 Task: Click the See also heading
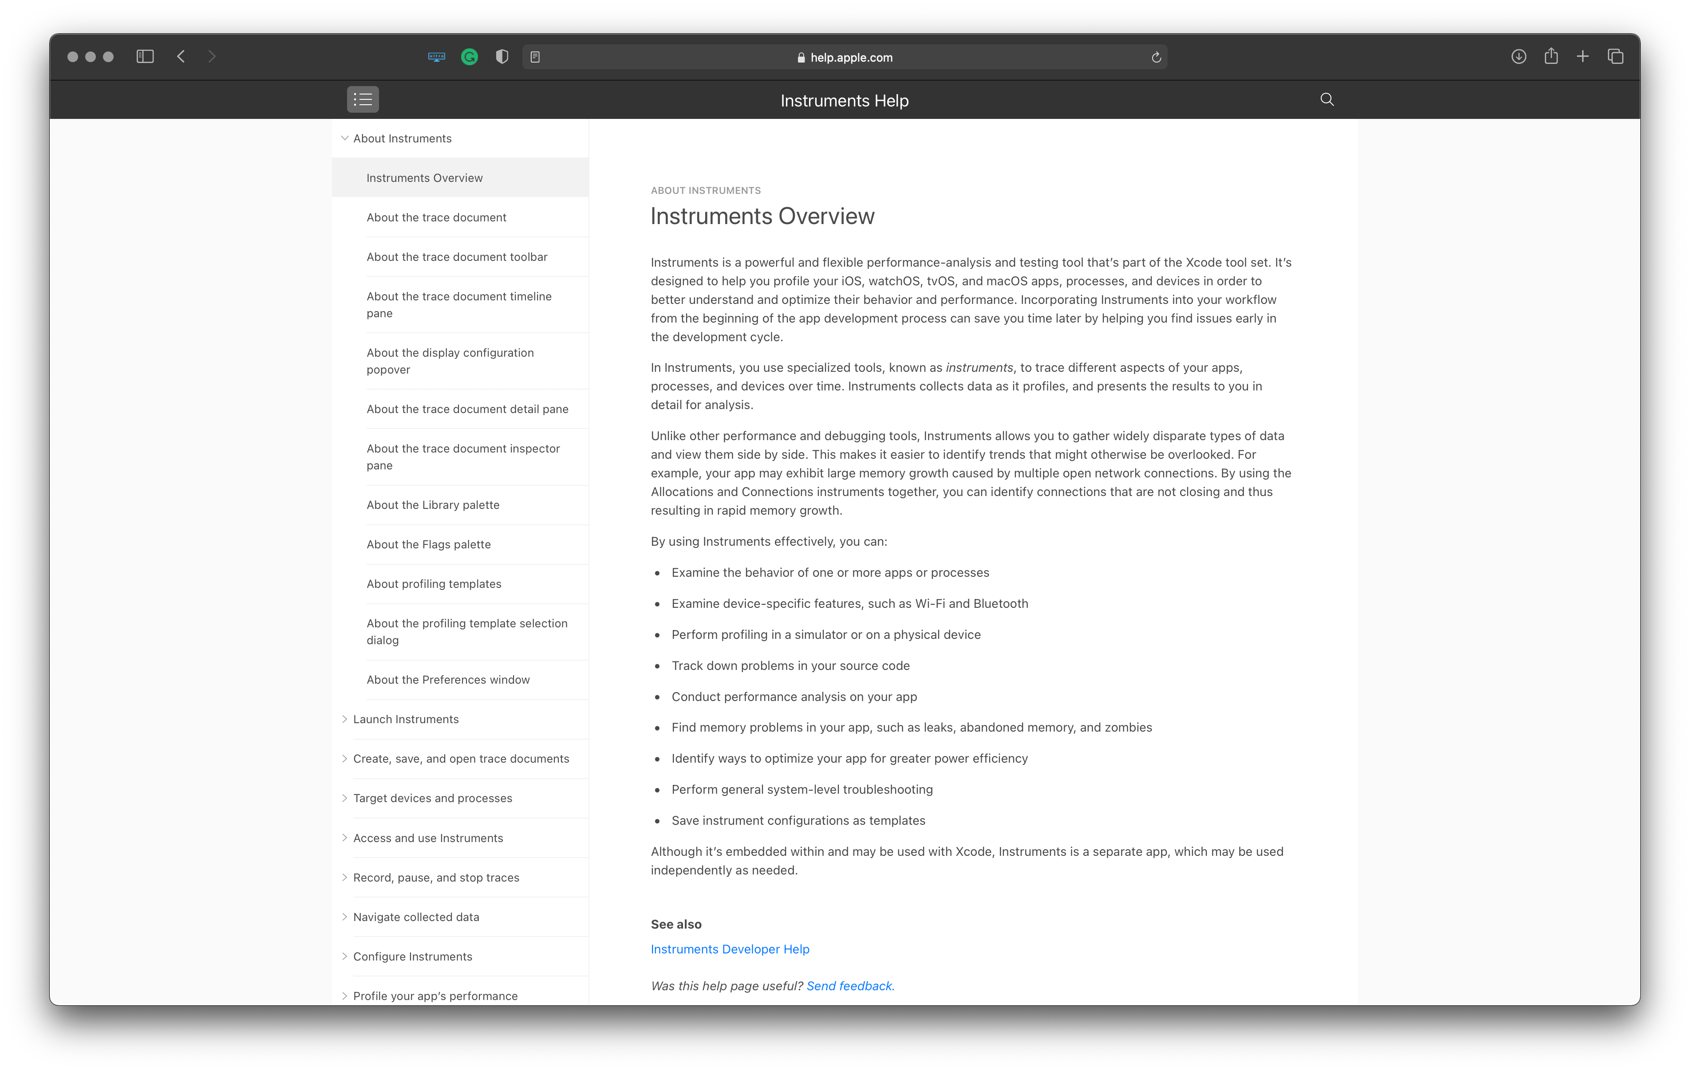tap(676, 924)
